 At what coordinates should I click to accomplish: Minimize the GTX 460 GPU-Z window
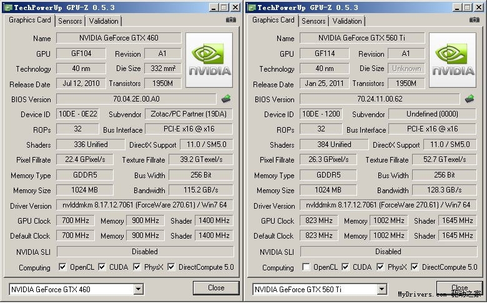point(213,7)
